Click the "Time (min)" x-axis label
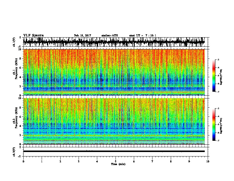This screenshot has width=234, height=181. pyautogui.click(x=118, y=164)
